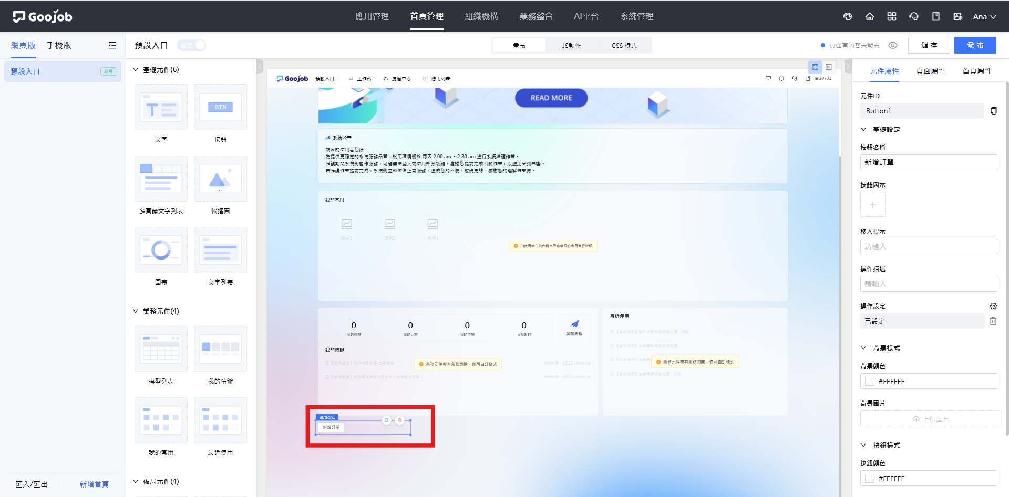
Task: Click the 移入提示 input field
Action: 929,246
